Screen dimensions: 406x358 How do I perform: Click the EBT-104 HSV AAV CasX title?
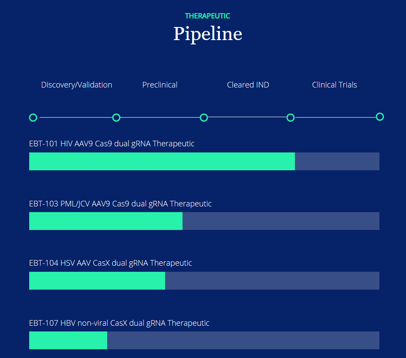click(111, 263)
